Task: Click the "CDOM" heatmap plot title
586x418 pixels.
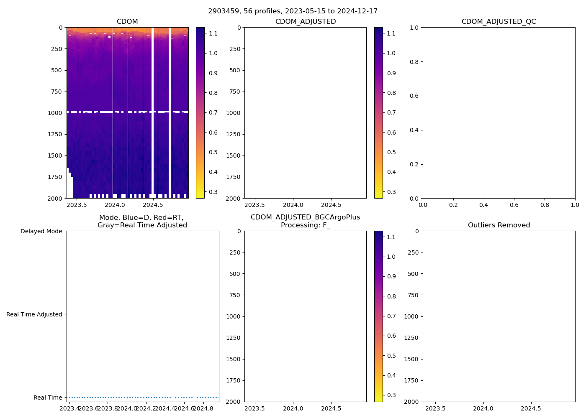Action: click(127, 22)
